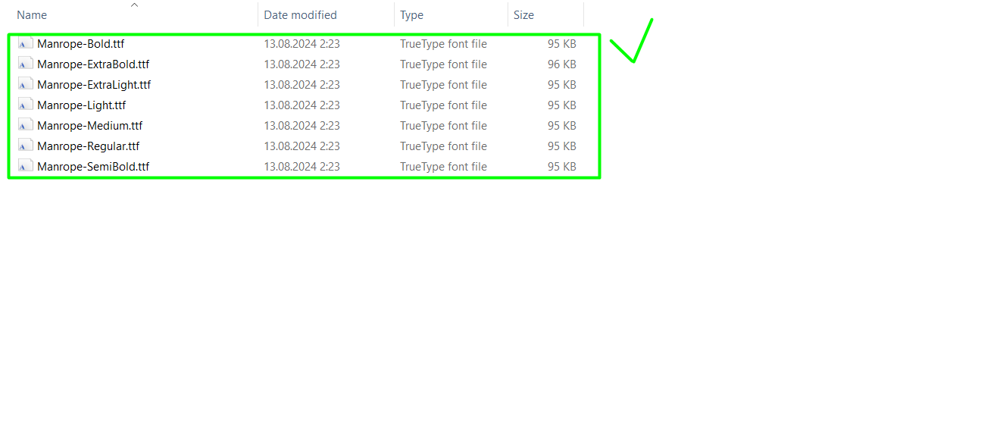Select the file name Manrope-ExtraLight.ttf
Viewport: 1003px width, 445px height.
(94, 85)
